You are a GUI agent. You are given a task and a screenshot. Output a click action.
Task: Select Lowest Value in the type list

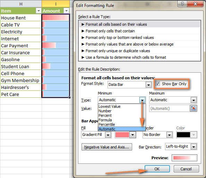pos(110,106)
